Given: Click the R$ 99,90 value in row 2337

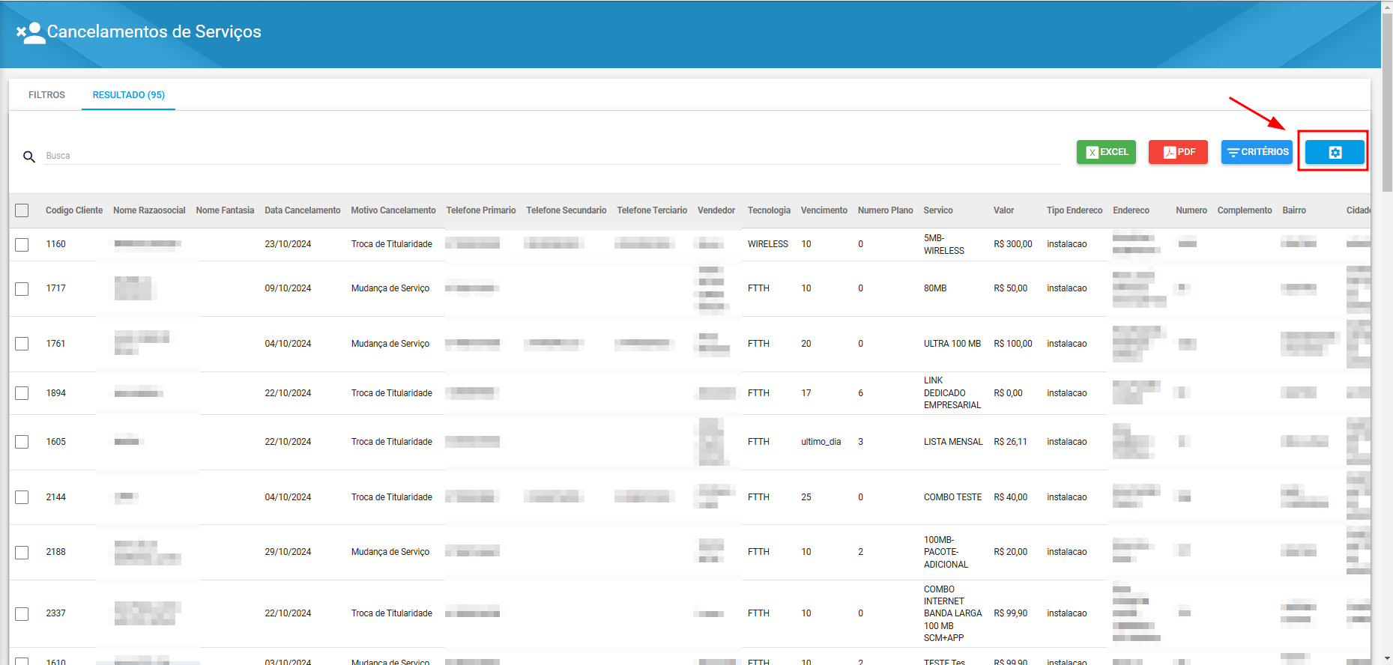Looking at the screenshot, I should click(x=1011, y=613).
